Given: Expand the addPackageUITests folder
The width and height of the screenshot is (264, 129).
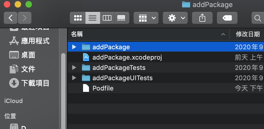Looking at the screenshot, I should click(x=74, y=78).
